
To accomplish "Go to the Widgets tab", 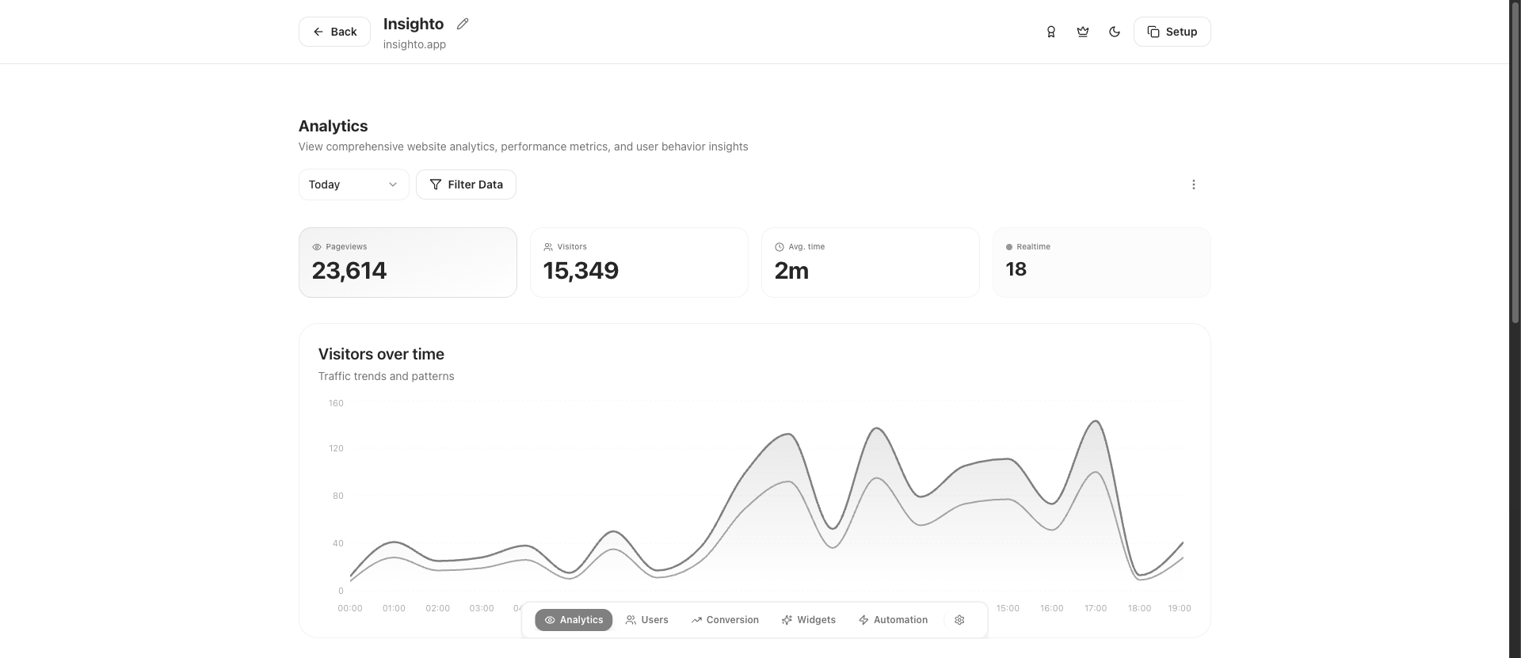I will [x=808, y=620].
